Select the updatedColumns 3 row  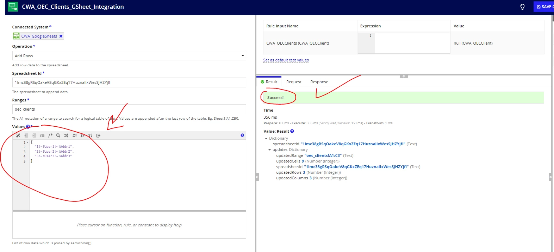click(x=311, y=178)
